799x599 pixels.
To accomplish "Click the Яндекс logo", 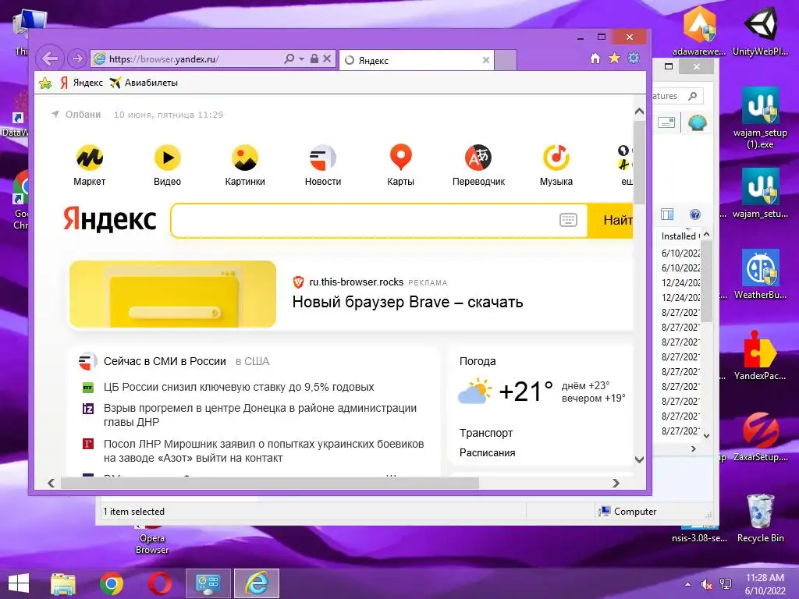I will click(109, 219).
